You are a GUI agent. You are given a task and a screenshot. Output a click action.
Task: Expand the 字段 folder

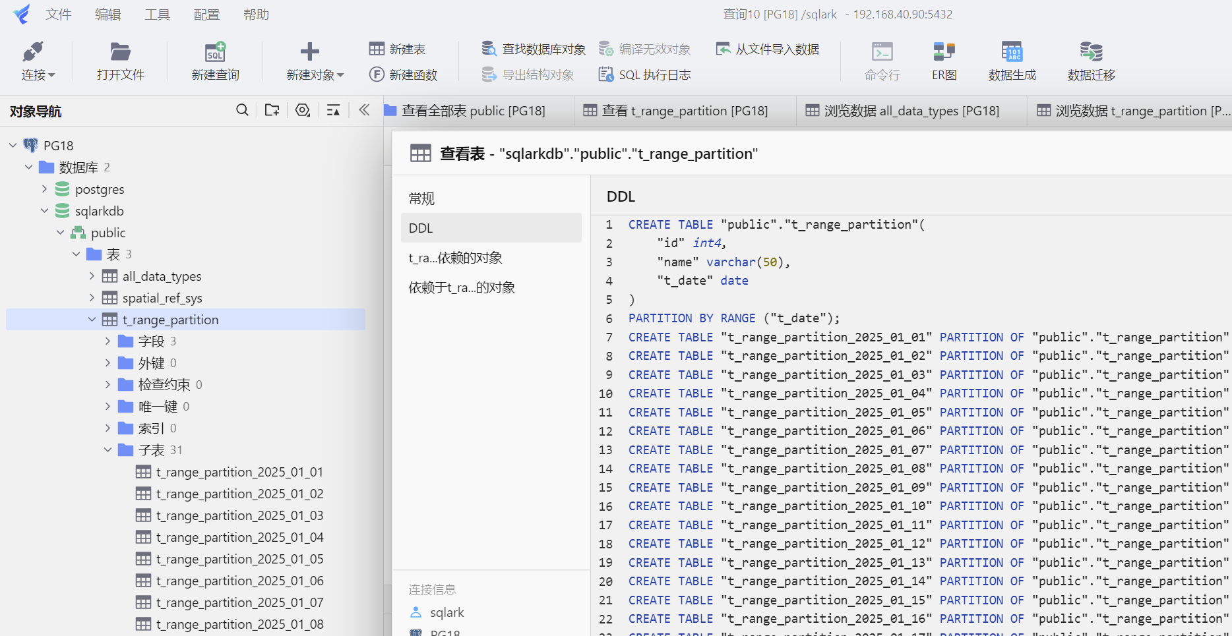coord(108,341)
